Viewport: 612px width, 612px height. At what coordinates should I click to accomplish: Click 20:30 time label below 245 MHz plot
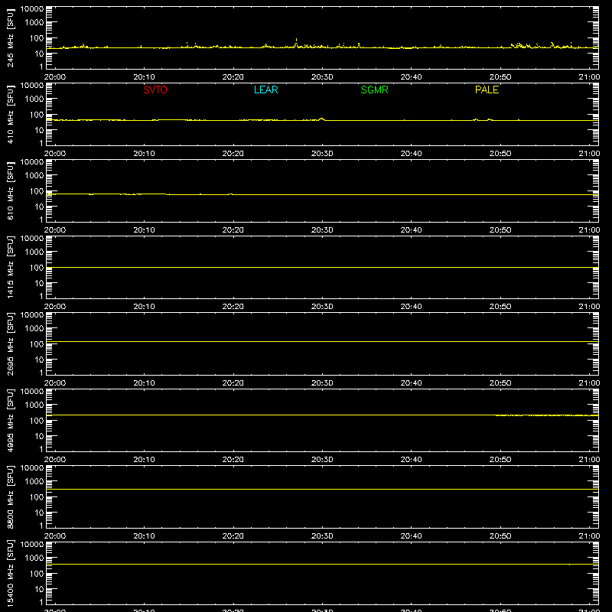[322, 77]
